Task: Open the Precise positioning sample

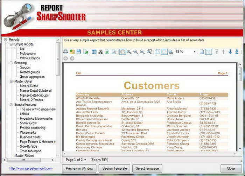Action: [33, 128]
